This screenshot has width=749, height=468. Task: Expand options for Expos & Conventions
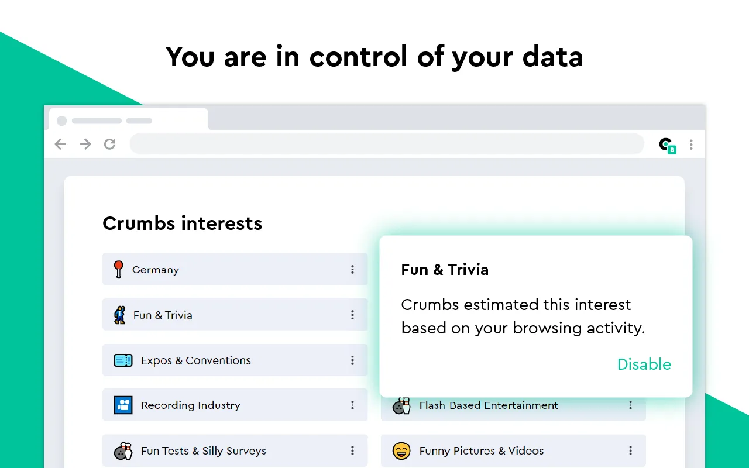[x=352, y=360]
